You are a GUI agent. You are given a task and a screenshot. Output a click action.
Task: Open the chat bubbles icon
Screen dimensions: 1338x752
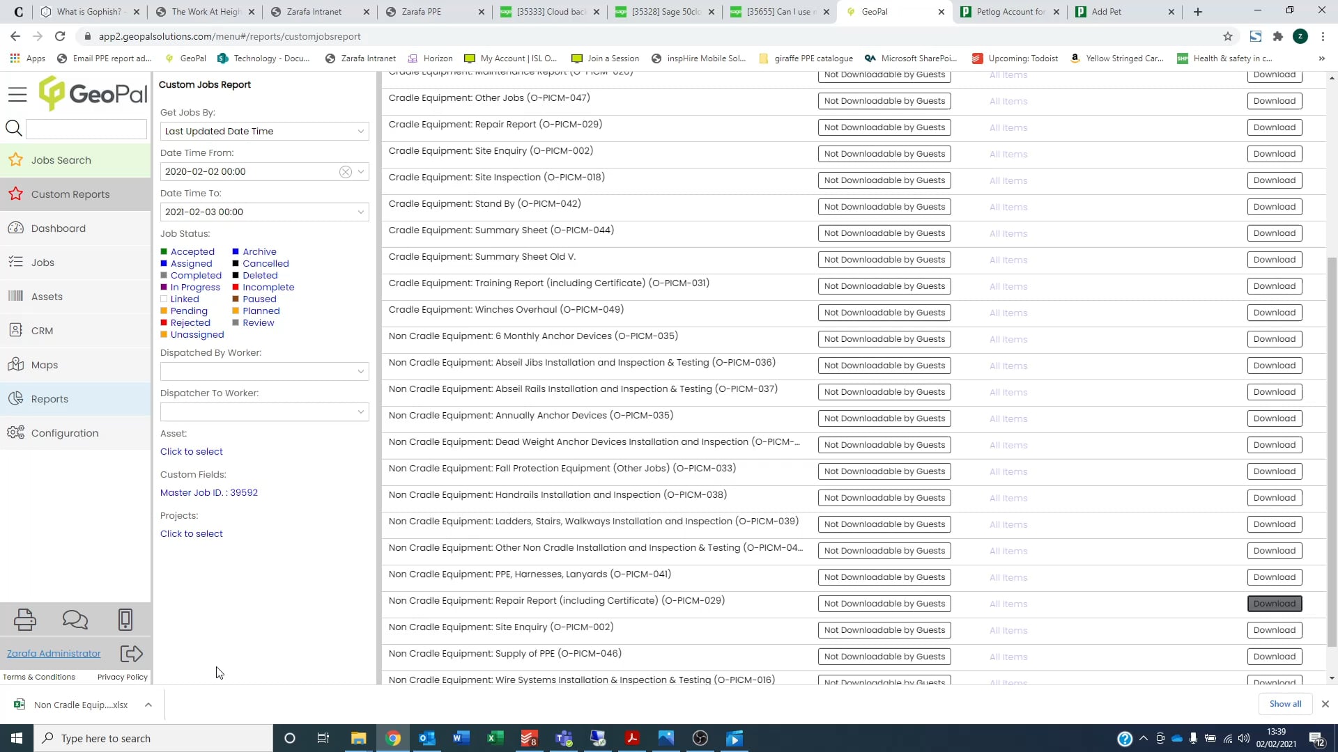click(x=75, y=619)
